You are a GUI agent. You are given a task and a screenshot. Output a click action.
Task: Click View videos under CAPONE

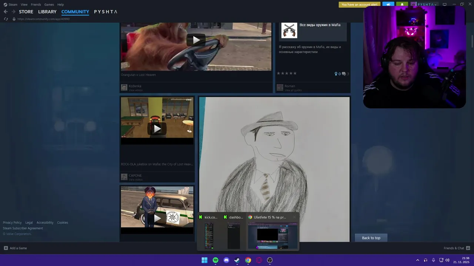(136, 180)
